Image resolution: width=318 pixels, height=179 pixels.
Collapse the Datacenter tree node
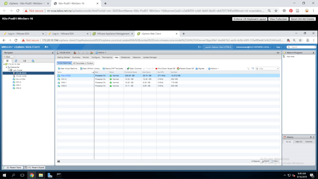7,67
